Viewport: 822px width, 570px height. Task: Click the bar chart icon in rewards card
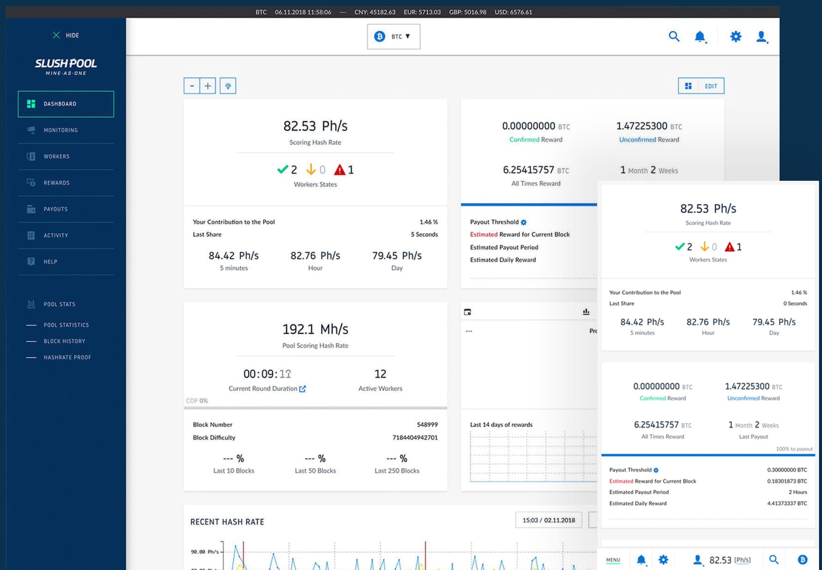point(586,312)
